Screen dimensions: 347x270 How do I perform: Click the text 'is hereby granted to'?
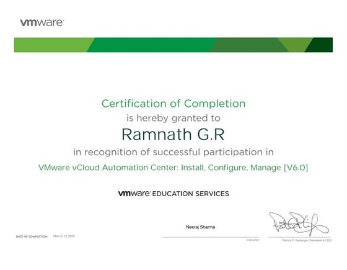[x=173, y=118]
